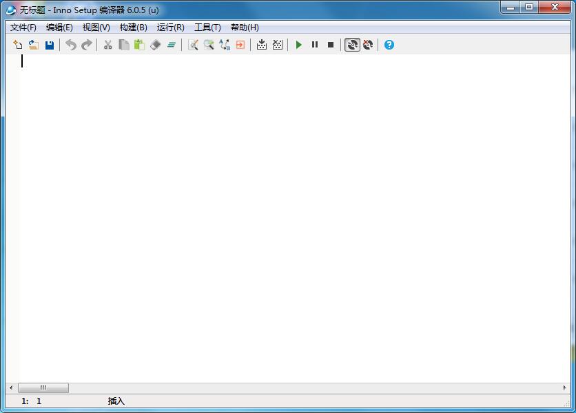The width and height of the screenshot is (576, 413).
Task: Cut selection with the scissors icon
Action: point(107,45)
